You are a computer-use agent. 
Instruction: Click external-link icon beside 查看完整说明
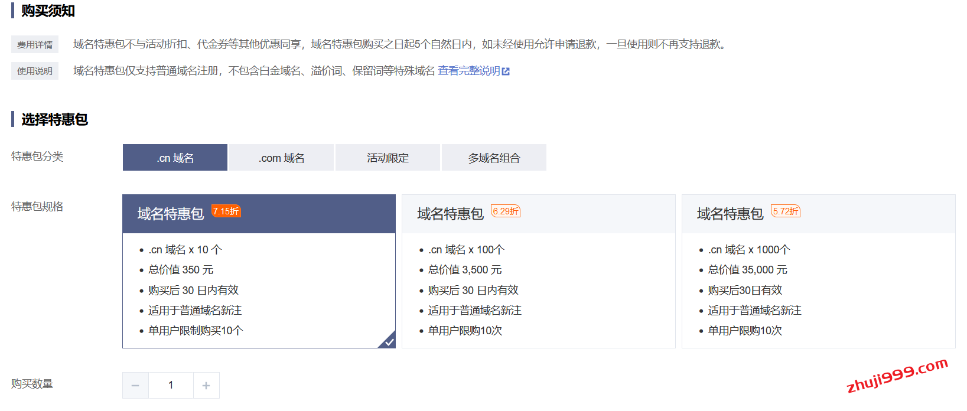pyautogui.click(x=506, y=71)
